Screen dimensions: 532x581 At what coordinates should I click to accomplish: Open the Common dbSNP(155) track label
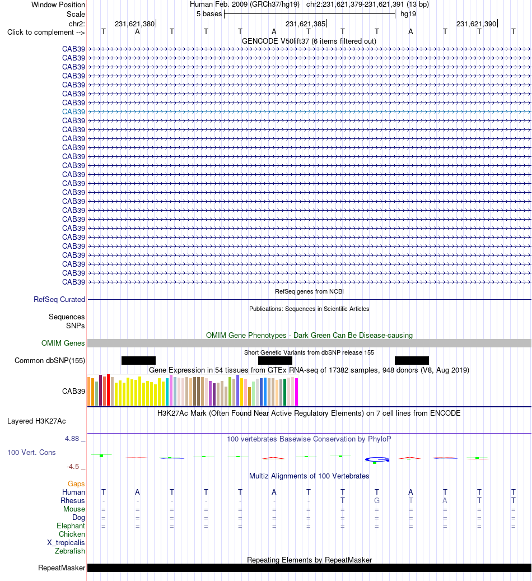50,360
